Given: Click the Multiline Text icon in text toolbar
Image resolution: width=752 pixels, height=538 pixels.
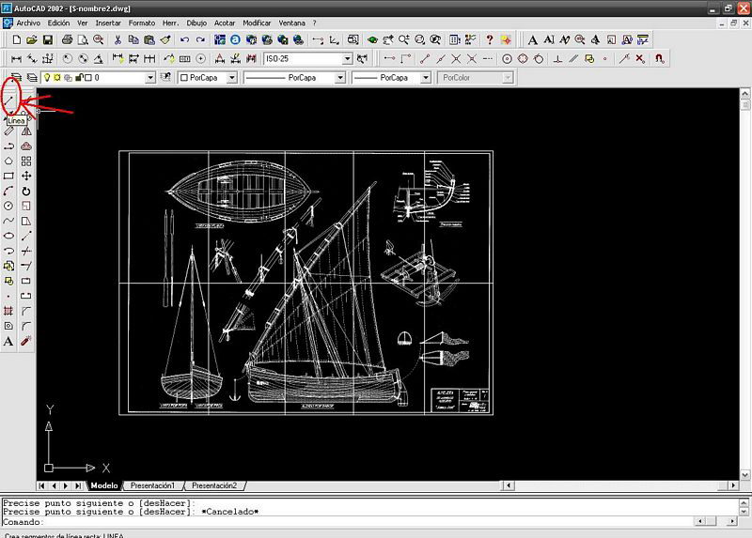Looking at the screenshot, I should click(532, 39).
